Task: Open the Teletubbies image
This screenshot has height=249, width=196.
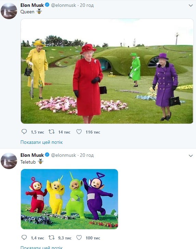Action: pos(69,199)
